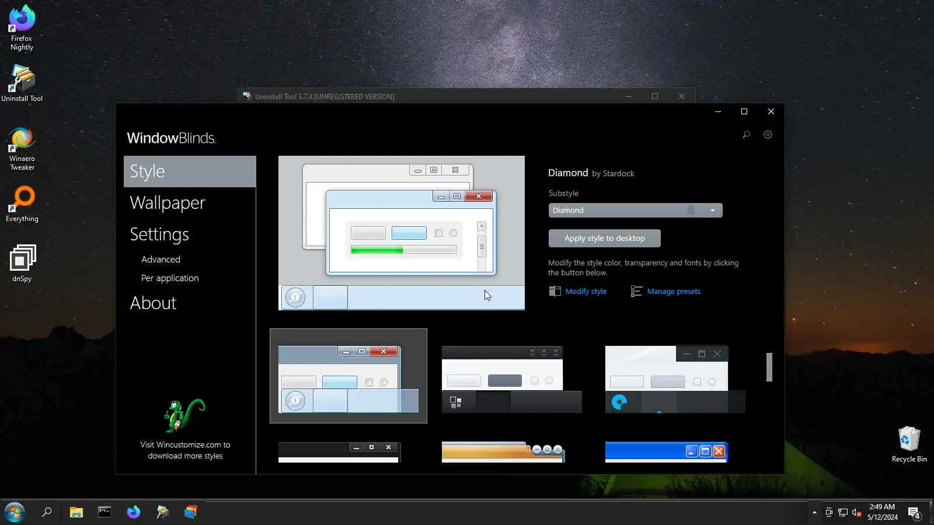The image size is (934, 525).
Task: Click the Meet Now tray icon
Action: (829, 512)
